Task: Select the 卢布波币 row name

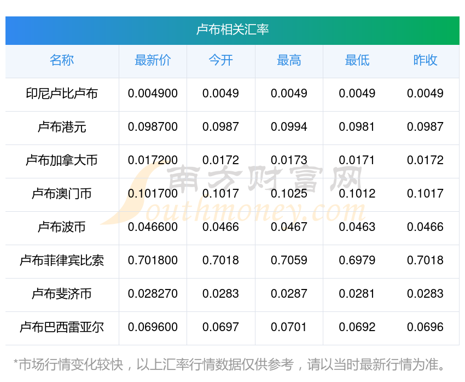Action: coord(62,227)
